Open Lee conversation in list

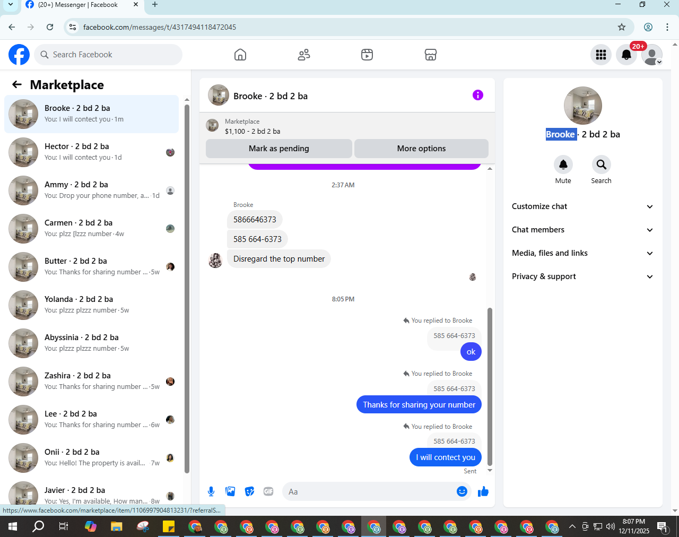pyautogui.click(x=91, y=420)
